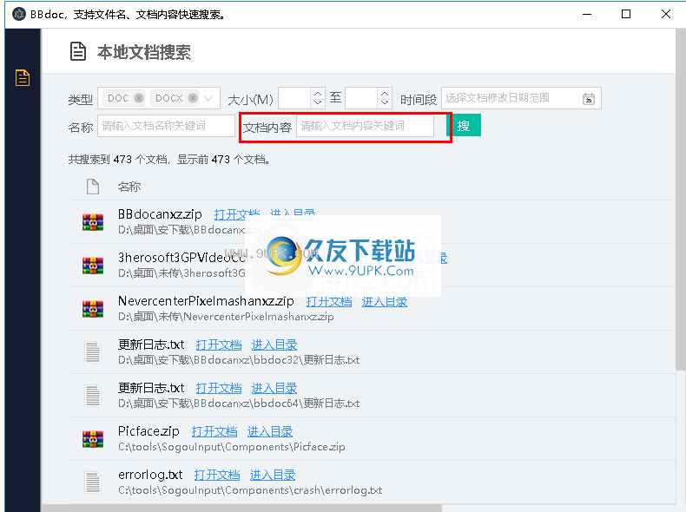The width and height of the screenshot is (686, 512).
Task: Focus the document content keyword field
Action: (x=365, y=126)
